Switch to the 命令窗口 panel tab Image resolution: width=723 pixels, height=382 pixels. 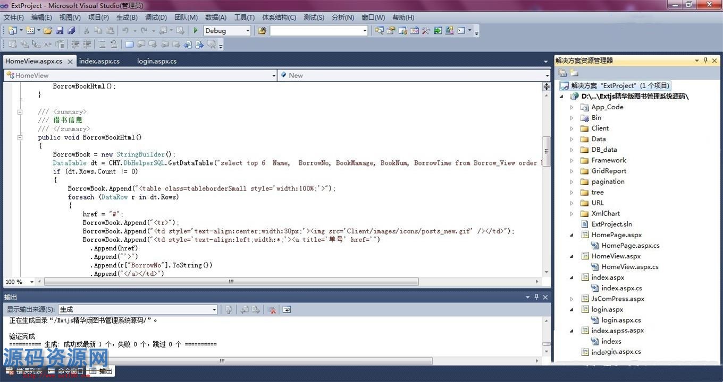point(66,371)
